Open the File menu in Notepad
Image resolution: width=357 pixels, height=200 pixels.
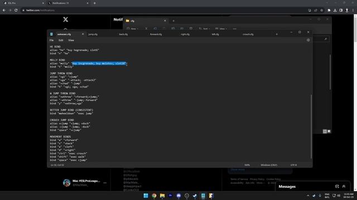51,40
